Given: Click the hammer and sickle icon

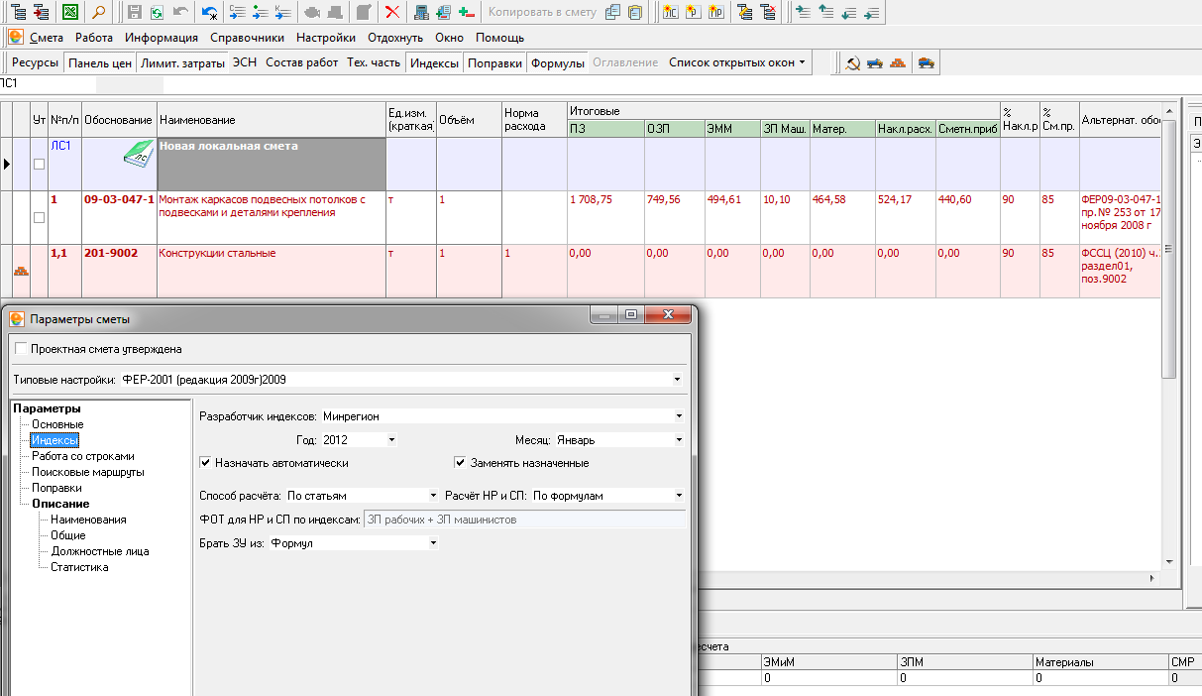Looking at the screenshot, I should coord(851,63).
